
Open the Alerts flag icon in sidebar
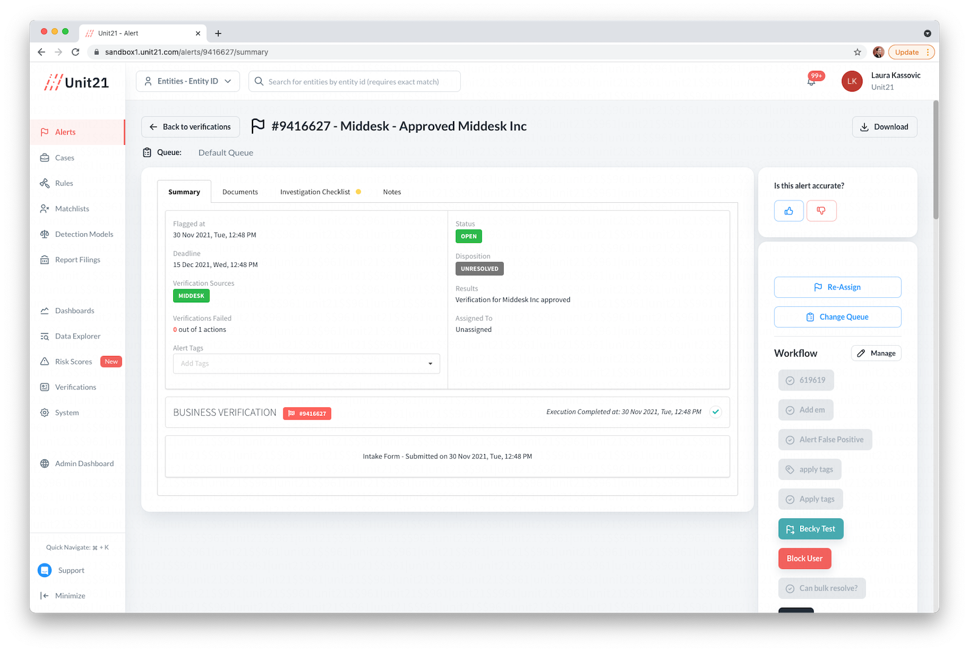coord(44,132)
